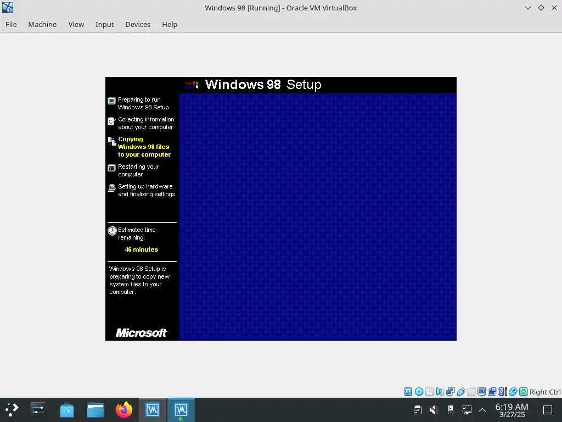562x422 pixels.
Task: Click the Right Ctrl host key label
Action: pyautogui.click(x=545, y=392)
